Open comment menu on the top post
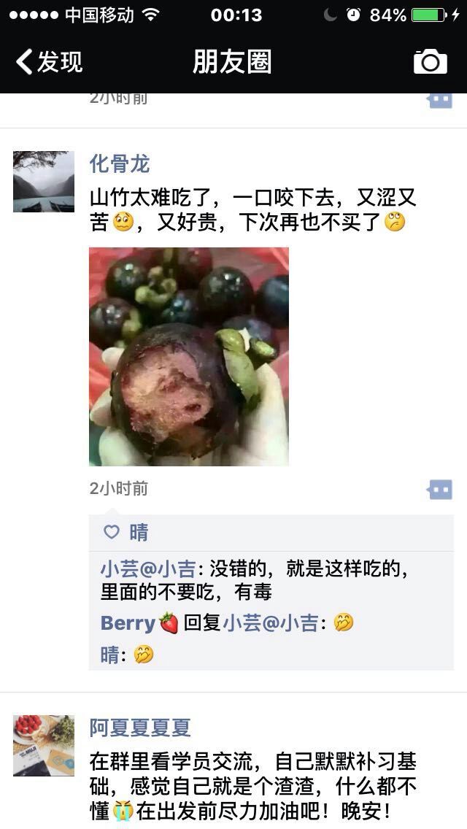This screenshot has width=467, height=829. [x=440, y=100]
